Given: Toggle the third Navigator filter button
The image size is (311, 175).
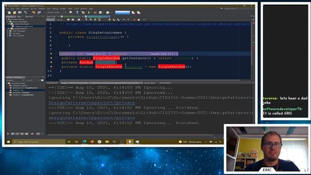Looking at the screenshot, I should point(17,134).
